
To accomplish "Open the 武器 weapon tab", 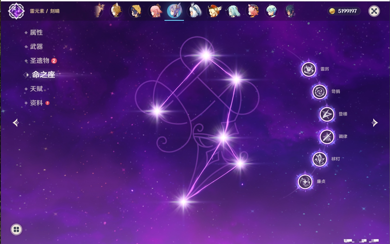I will (x=36, y=47).
